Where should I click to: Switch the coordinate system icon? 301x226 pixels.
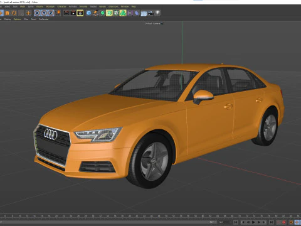pyautogui.click(x=58, y=13)
